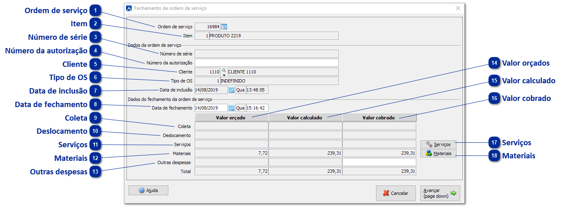Open the Data de inclusão calendar icon

(x=231, y=90)
